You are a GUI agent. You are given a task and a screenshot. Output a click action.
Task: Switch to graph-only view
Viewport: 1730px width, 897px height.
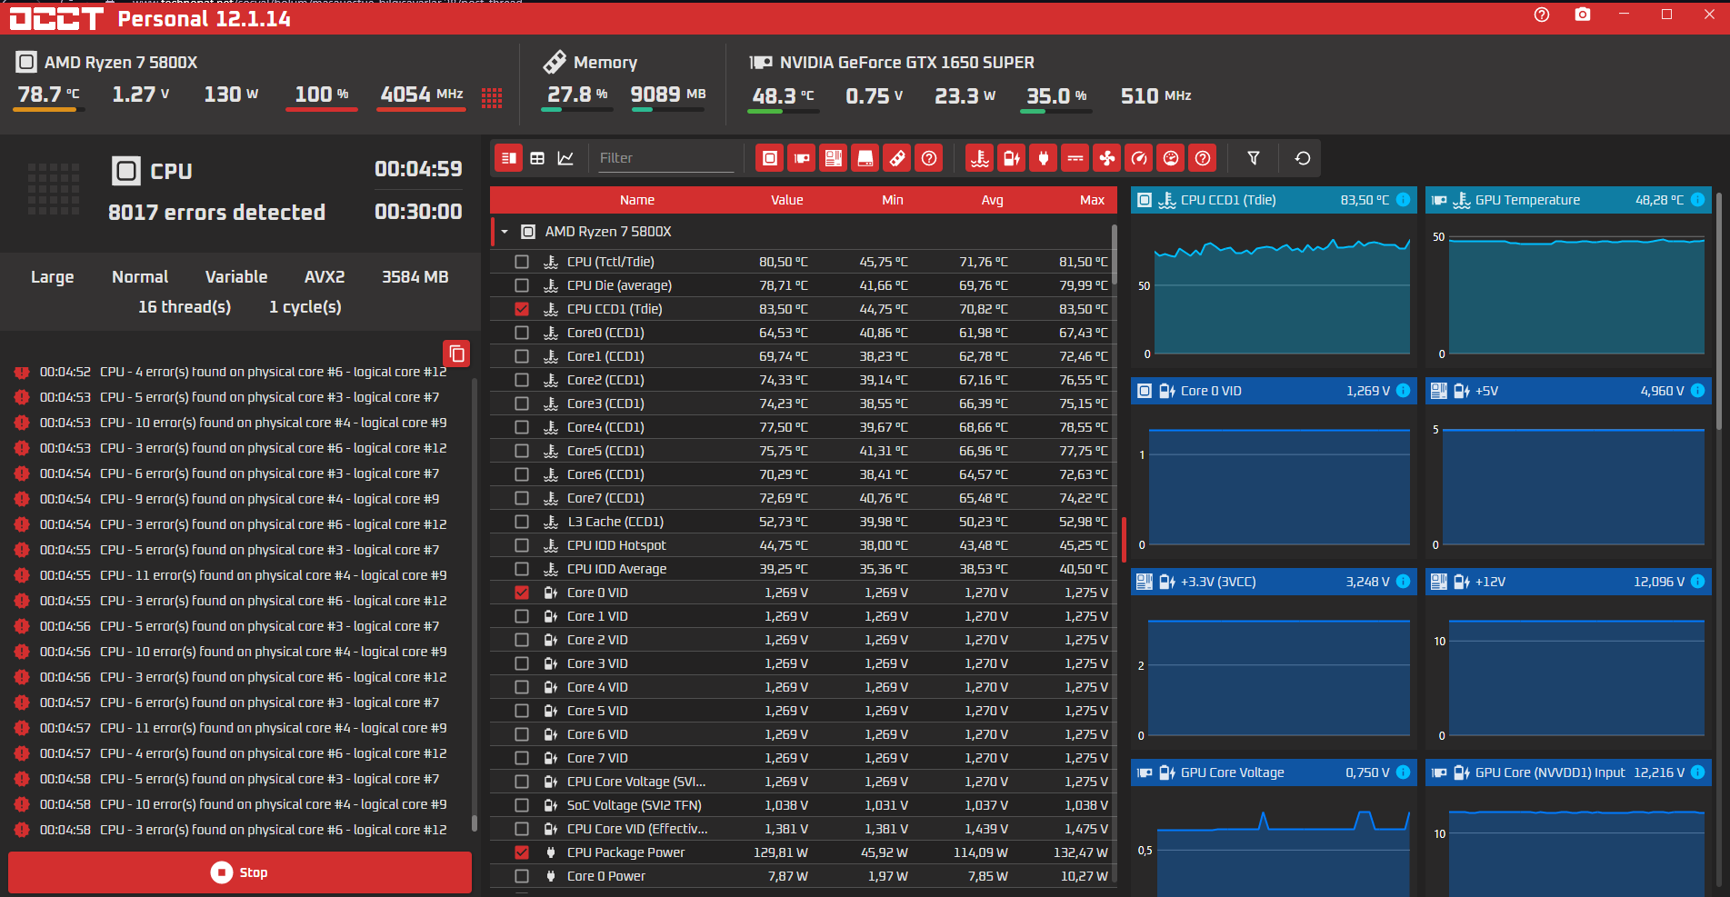565,158
